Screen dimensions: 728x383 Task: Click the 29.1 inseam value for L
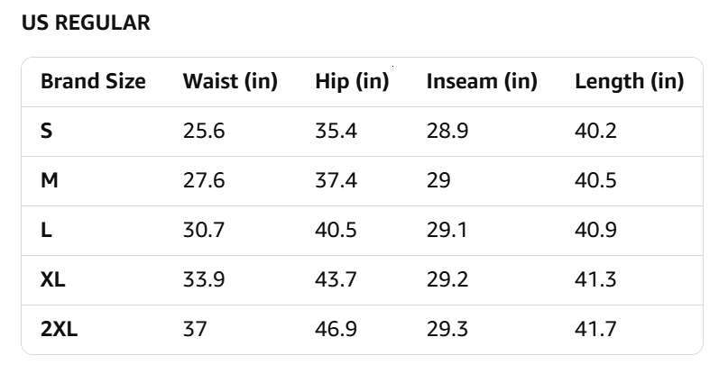tap(447, 231)
